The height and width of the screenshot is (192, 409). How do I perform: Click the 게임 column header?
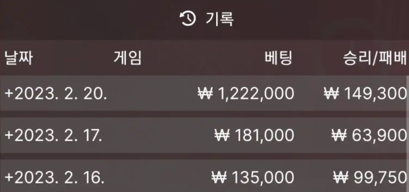tap(128, 58)
